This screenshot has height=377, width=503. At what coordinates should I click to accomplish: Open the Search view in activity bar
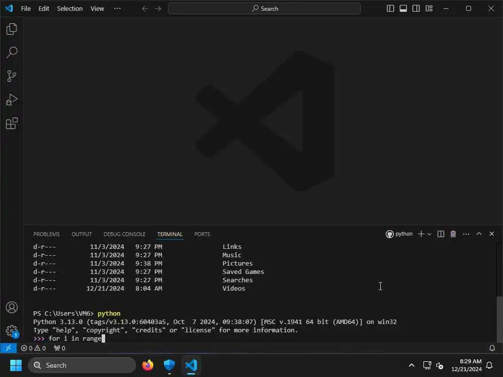(12, 52)
